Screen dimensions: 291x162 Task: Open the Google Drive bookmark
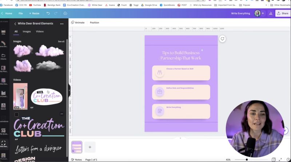[149, 5]
